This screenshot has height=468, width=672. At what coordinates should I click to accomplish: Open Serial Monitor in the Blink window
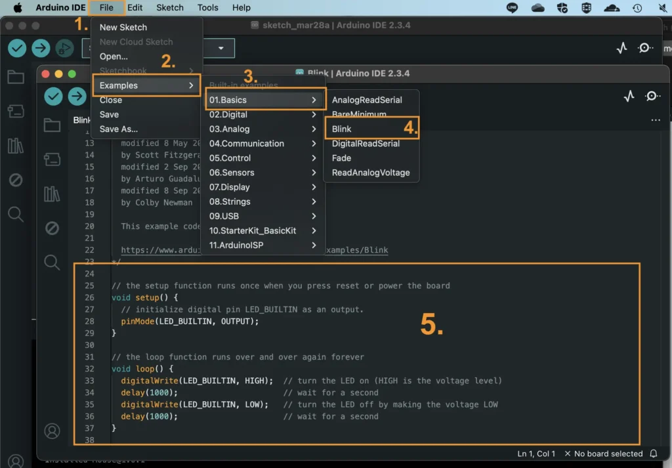(x=652, y=96)
